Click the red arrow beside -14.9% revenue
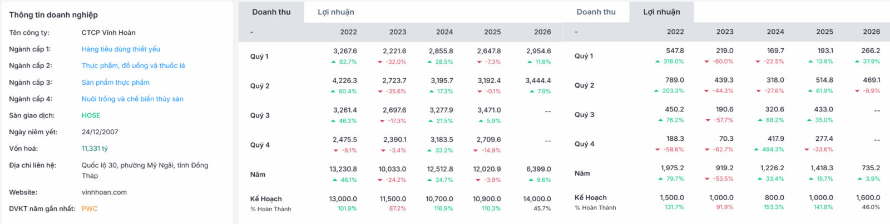 (476, 150)
